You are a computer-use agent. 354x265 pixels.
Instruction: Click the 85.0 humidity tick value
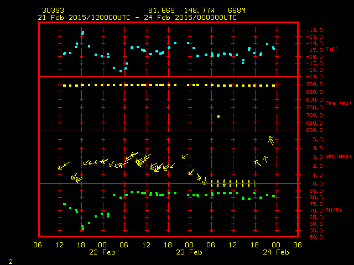pos(316,191)
